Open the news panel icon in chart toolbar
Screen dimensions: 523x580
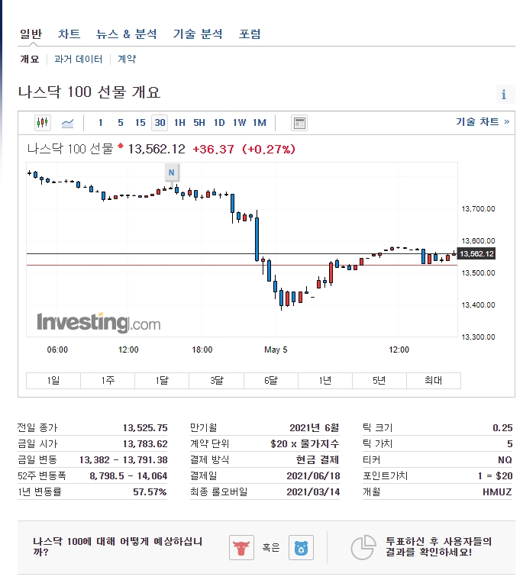[299, 123]
